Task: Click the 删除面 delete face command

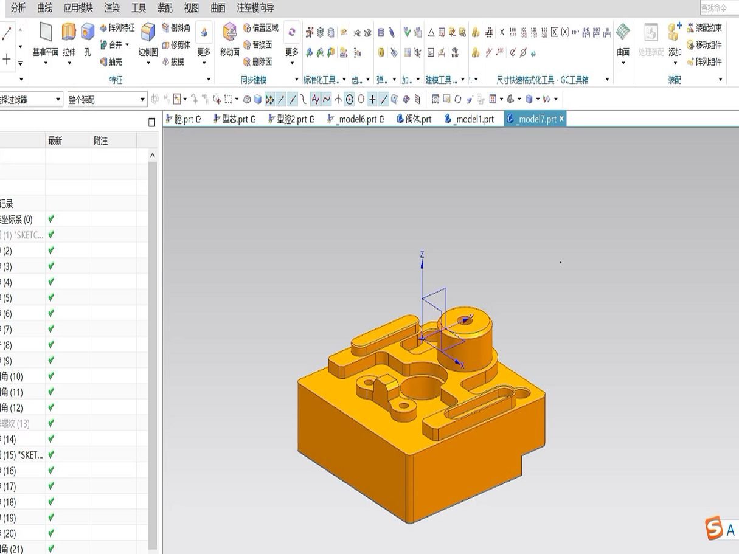Action: [257, 62]
